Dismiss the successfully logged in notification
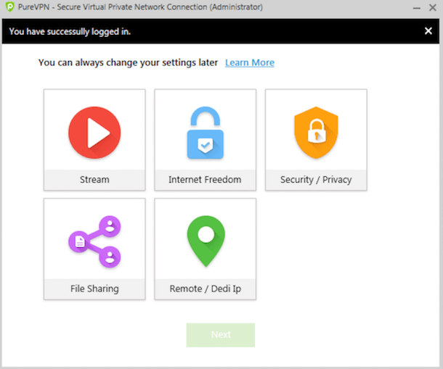Screen dimensions: 443x369 (x=428, y=31)
